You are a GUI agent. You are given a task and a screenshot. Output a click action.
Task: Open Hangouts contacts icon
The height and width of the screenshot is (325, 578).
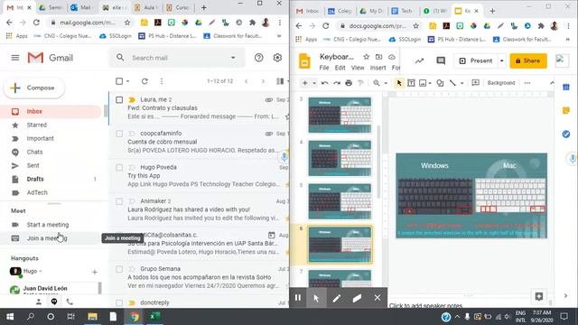click(x=38, y=302)
